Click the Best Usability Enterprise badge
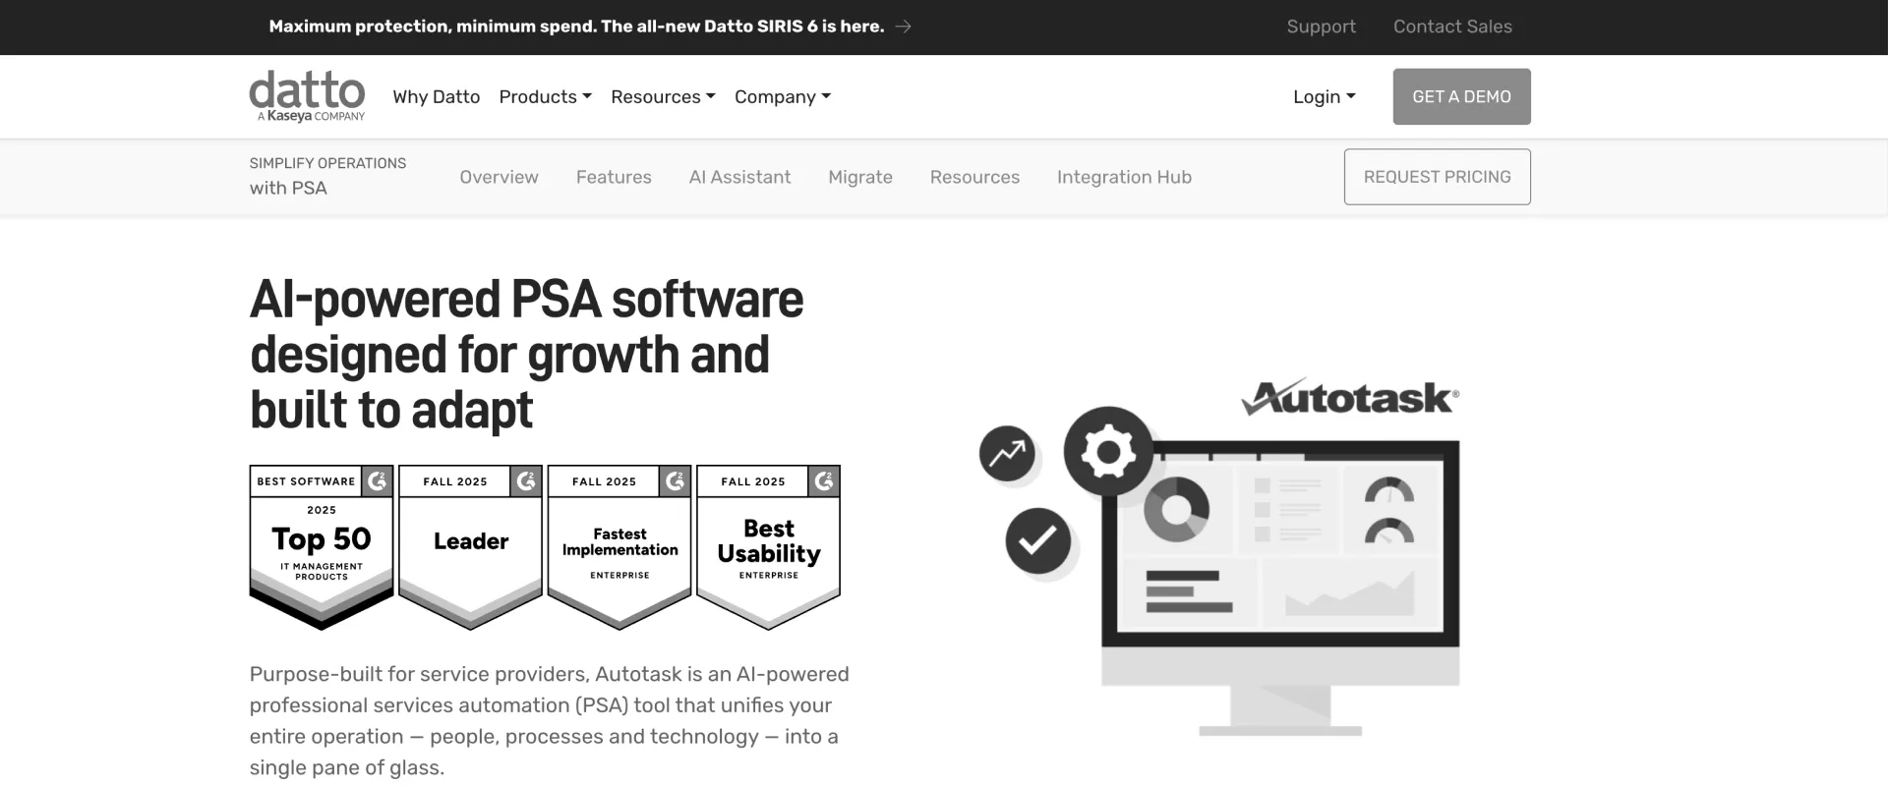 768,547
